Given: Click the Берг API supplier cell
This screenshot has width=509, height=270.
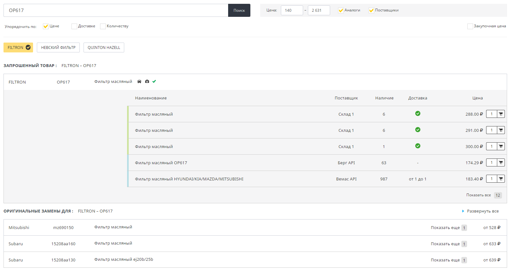Looking at the screenshot, I should coord(346,163).
